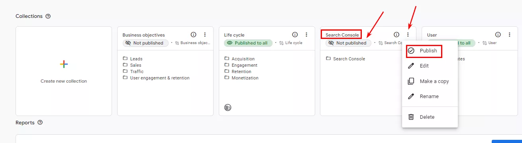
Task: Click Business objectives Not published badge
Action: [145, 43]
